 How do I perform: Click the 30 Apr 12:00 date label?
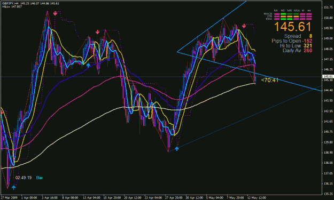pos(195,198)
